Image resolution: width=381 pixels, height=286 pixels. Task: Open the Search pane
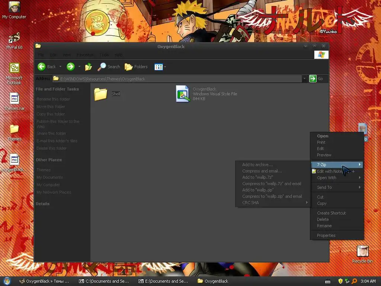coord(109,67)
